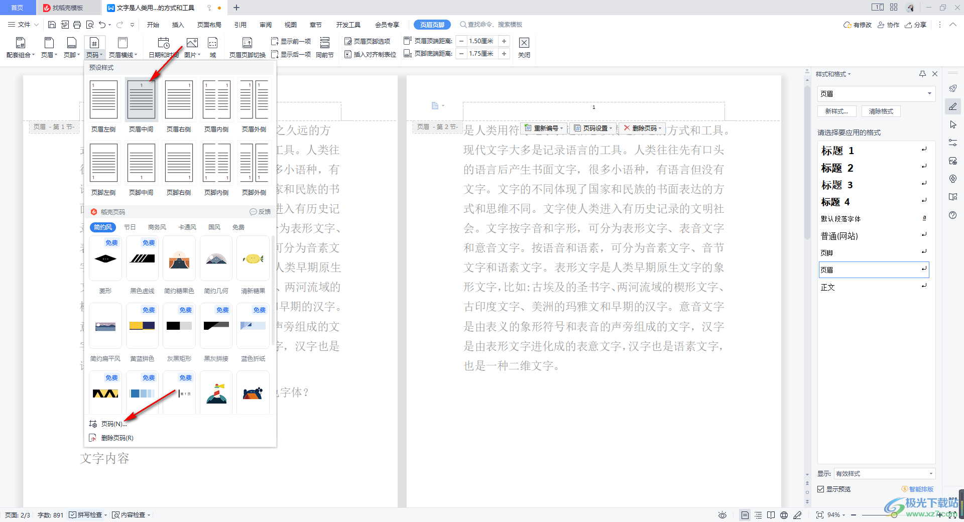This screenshot has height=522, width=964.
Task: Open the 页面布局 ribbon tab
Action: pyautogui.click(x=209, y=25)
